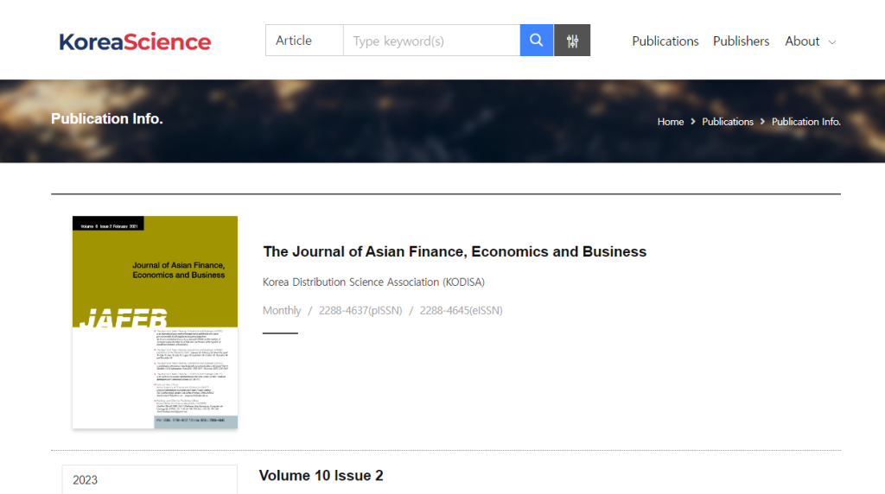Open Korea Distribution Science Association publisher
The width and height of the screenshot is (885, 494).
373,282
